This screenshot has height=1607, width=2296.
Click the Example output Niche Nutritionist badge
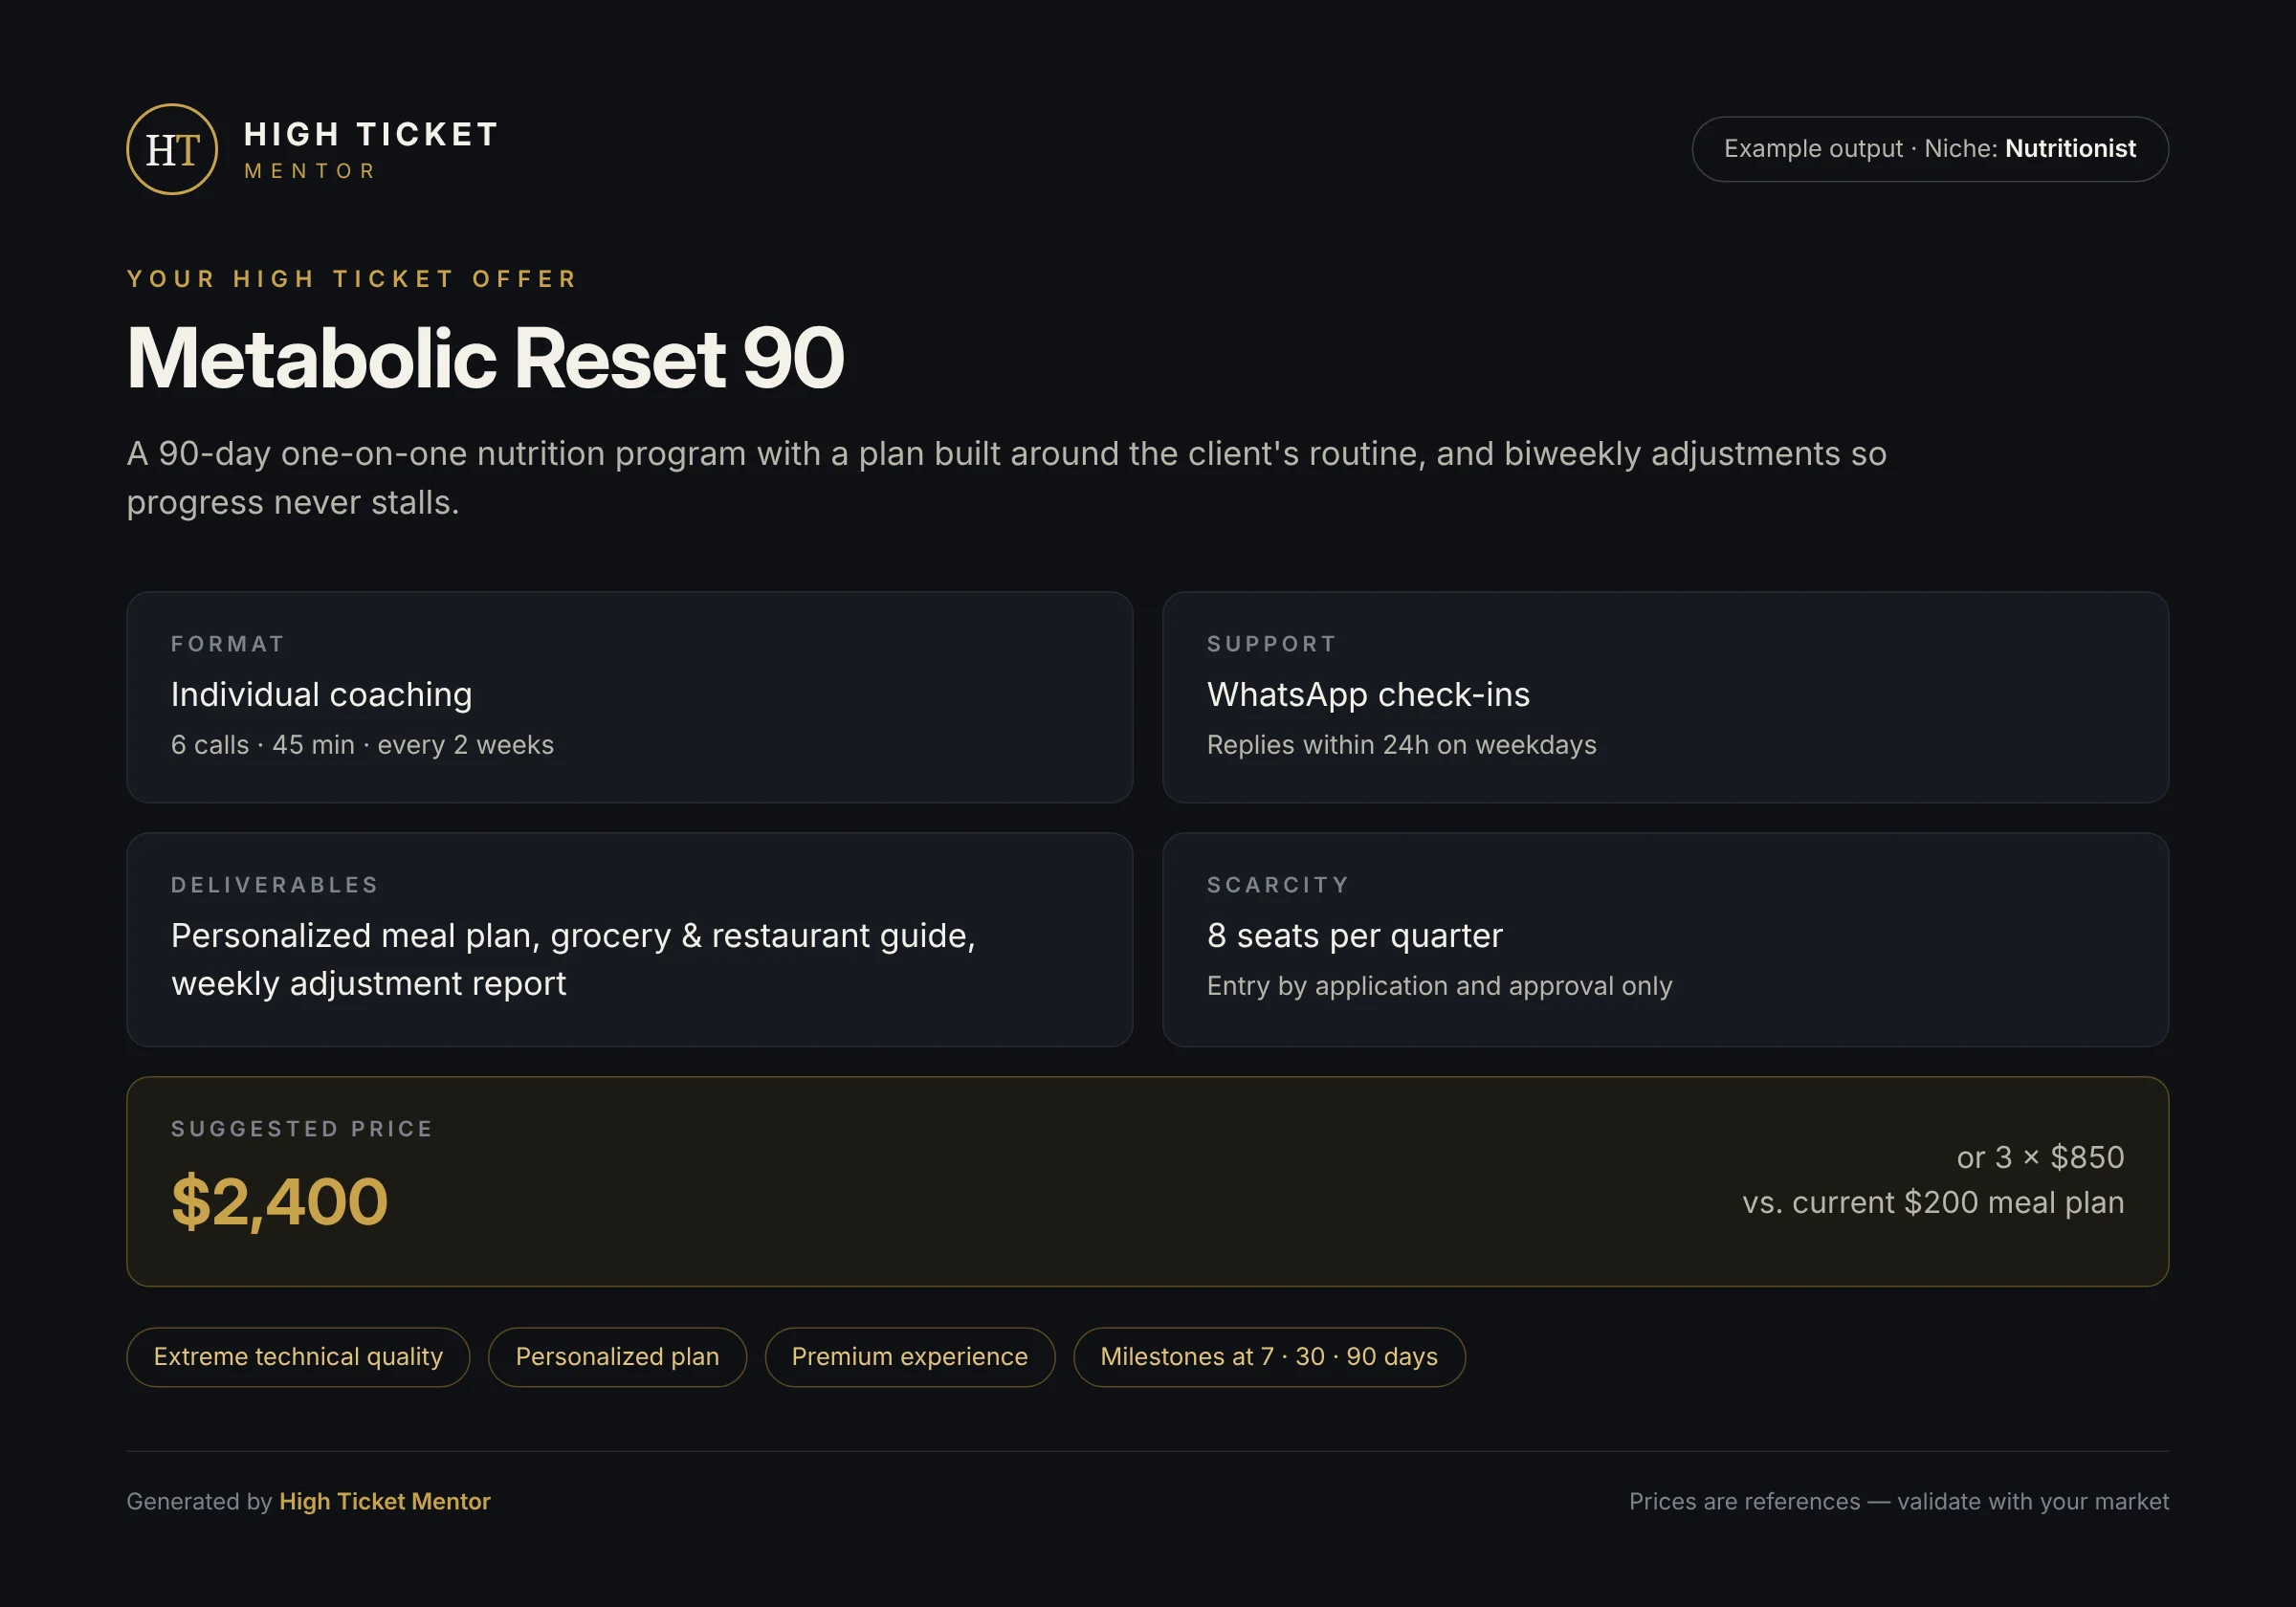[x=1929, y=149]
